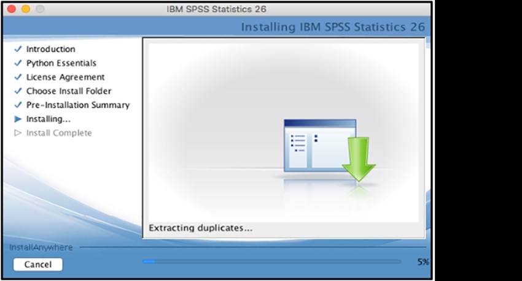This screenshot has height=281, width=522.
Task: Select the Pre-Installation Summary step
Action: coord(78,105)
